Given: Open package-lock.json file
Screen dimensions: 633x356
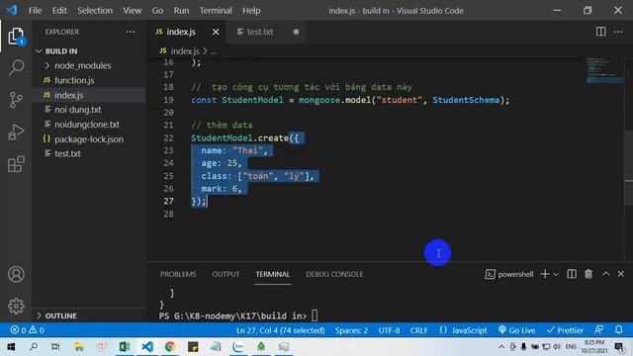Looking at the screenshot, I should tap(89, 139).
